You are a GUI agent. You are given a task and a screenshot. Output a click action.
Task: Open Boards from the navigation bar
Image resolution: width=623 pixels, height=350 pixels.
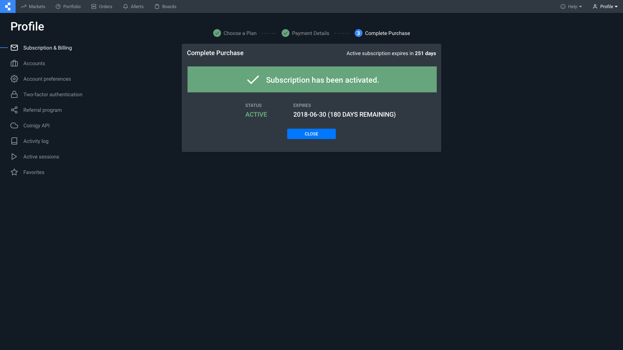coord(165,6)
